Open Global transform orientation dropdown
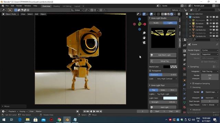The height and width of the screenshot is (123, 220). tap(77, 10)
